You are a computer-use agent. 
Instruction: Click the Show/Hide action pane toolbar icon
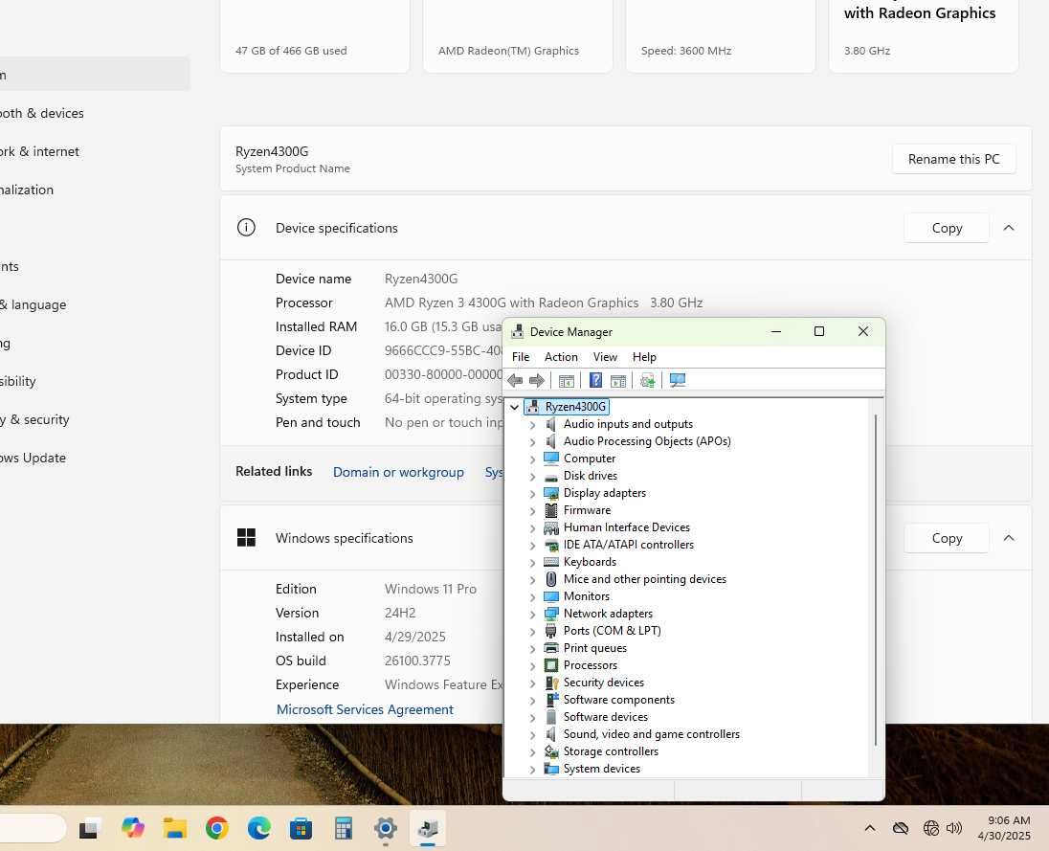618,381
